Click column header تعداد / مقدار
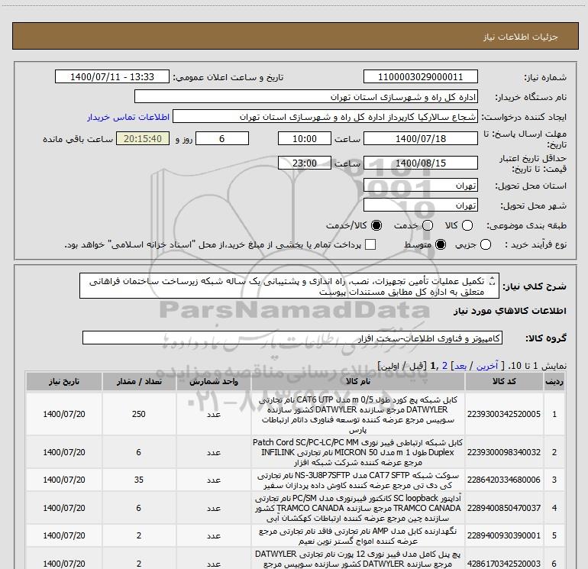The height and width of the screenshot is (569, 588). [139, 381]
